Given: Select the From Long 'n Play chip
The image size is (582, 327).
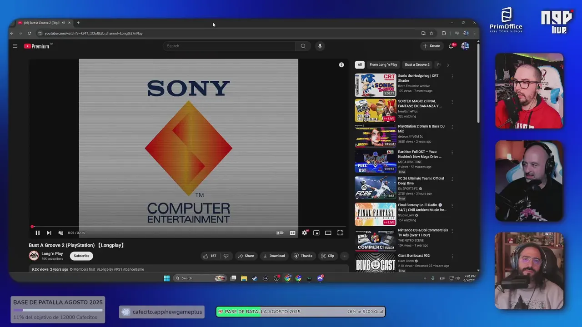Looking at the screenshot, I should click(383, 64).
